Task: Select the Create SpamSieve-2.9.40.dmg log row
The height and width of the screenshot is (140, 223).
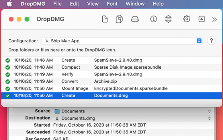Action: point(111,60)
